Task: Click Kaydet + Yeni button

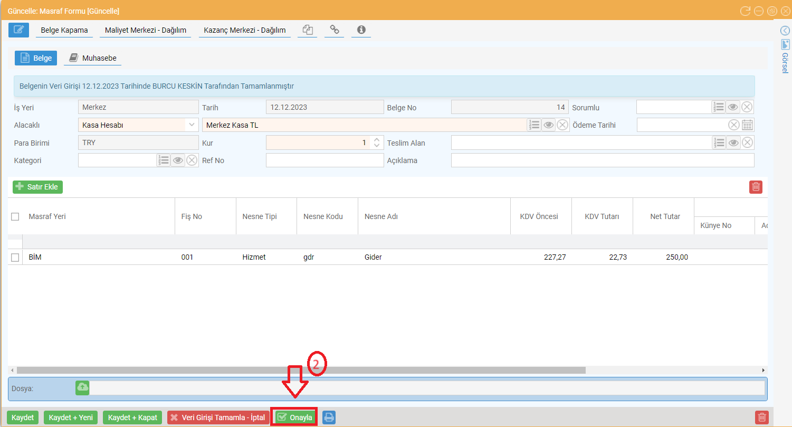Action: pyautogui.click(x=71, y=417)
